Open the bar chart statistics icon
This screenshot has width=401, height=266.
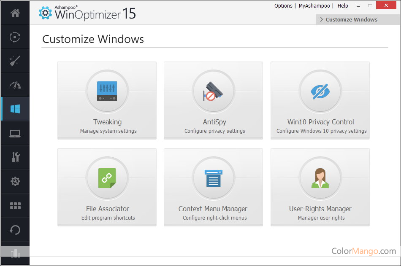point(15,253)
